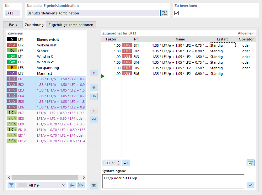Click the black G category swatch of LF1

click(12, 39)
